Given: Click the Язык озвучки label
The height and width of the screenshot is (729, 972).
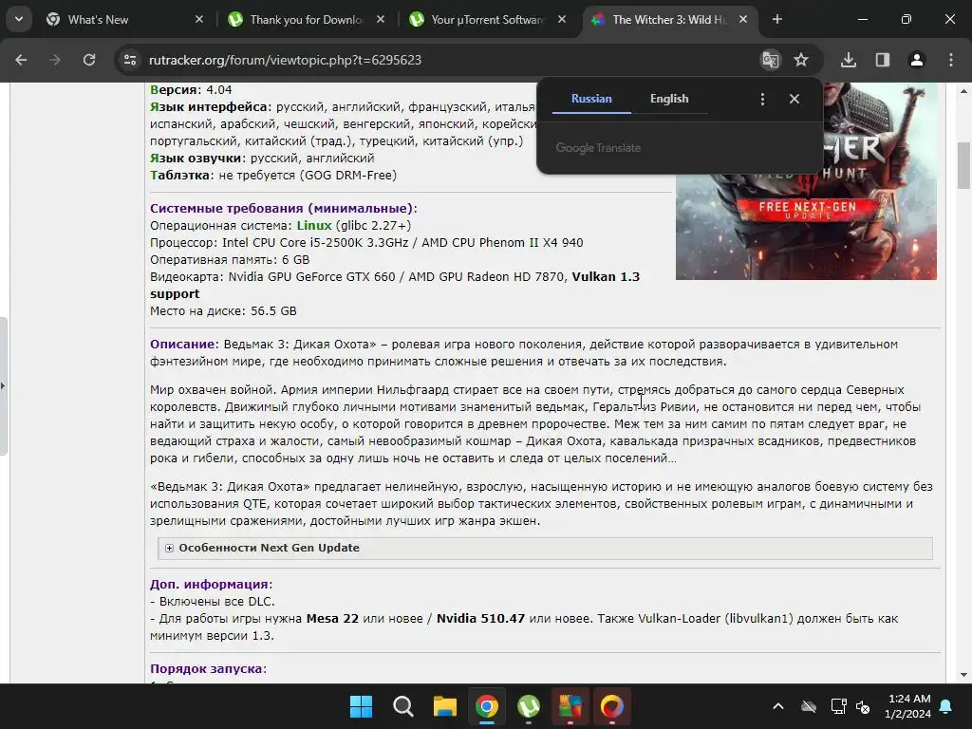Looking at the screenshot, I should tap(196, 159).
